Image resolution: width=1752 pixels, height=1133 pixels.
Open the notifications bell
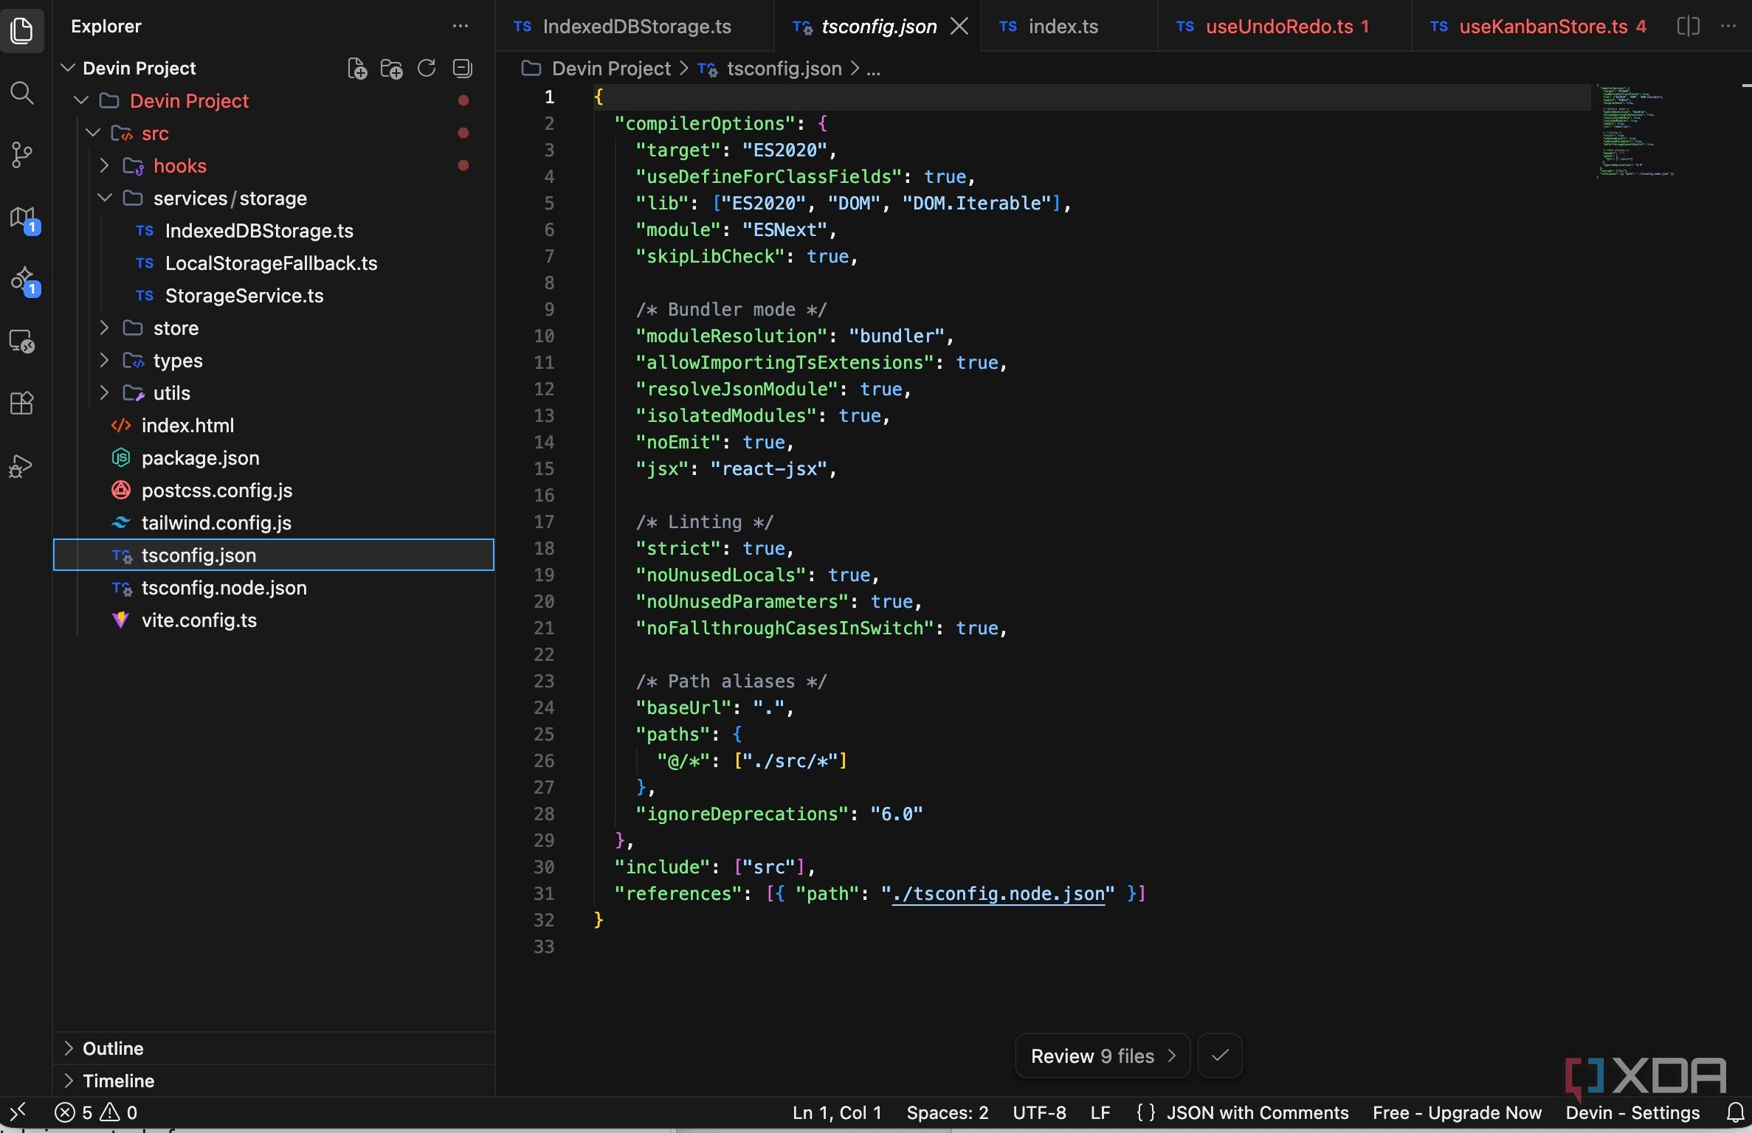(1736, 1112)
